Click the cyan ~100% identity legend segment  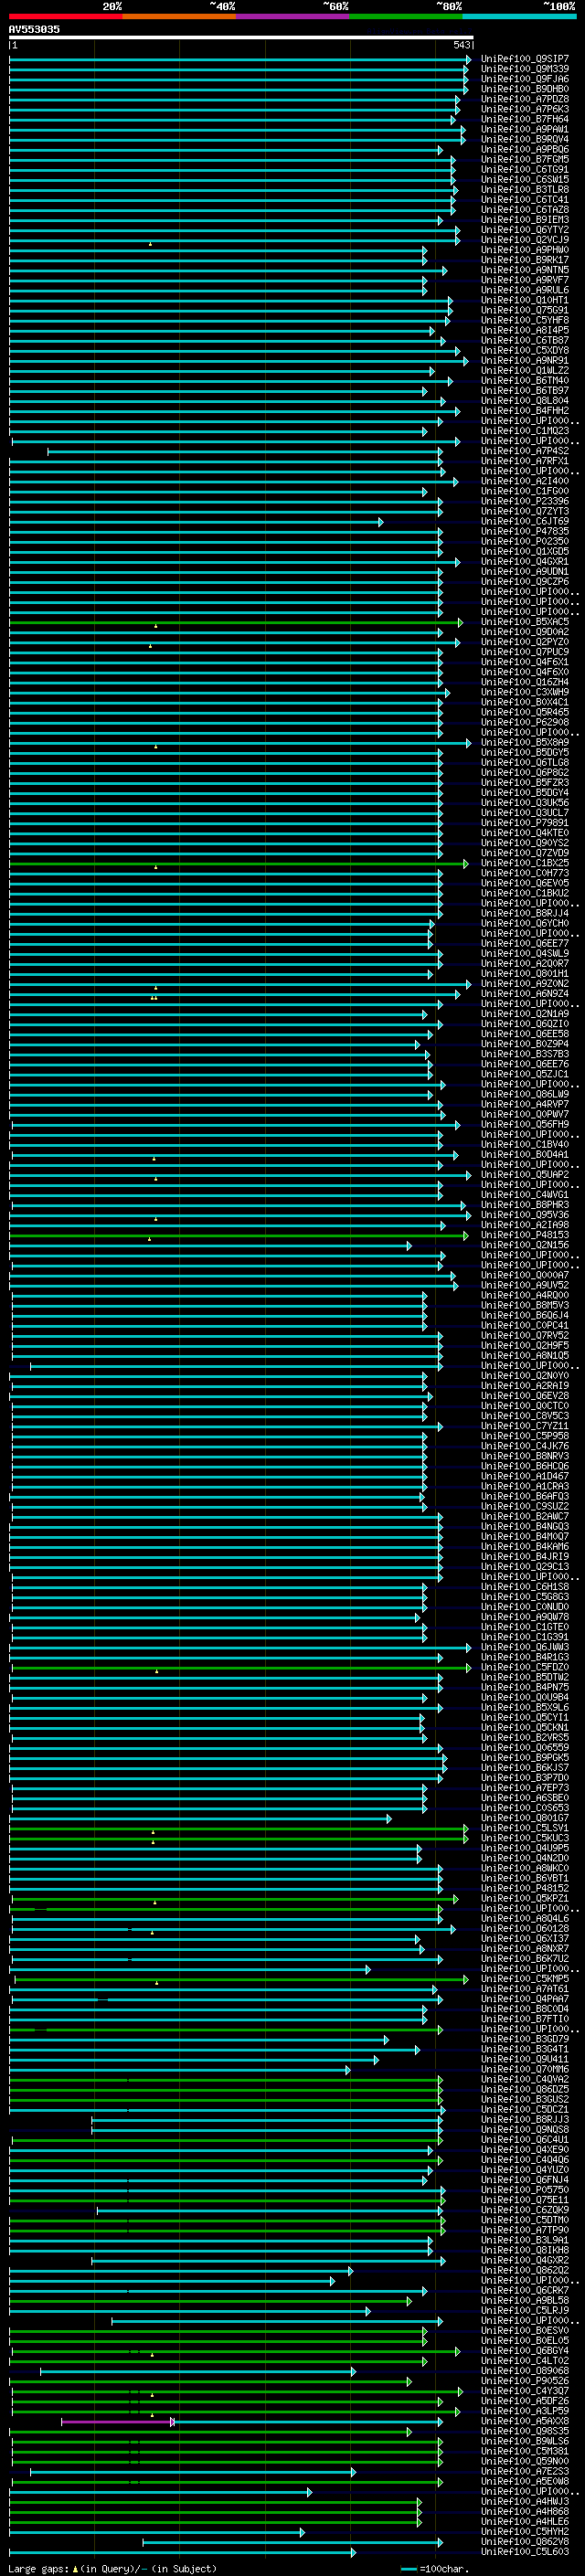[520, 16]
